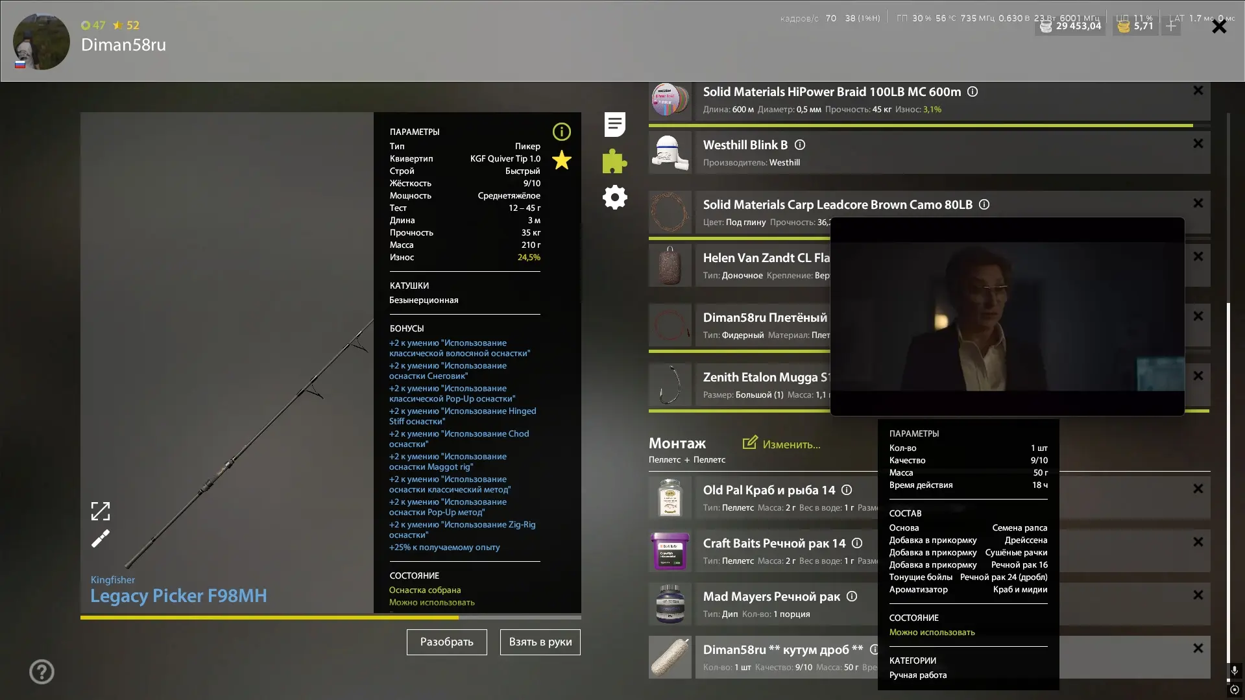Remove Solid Materials HiPower Braid line
This screenshot has height=700, width=1245.
coord(1198,91)
